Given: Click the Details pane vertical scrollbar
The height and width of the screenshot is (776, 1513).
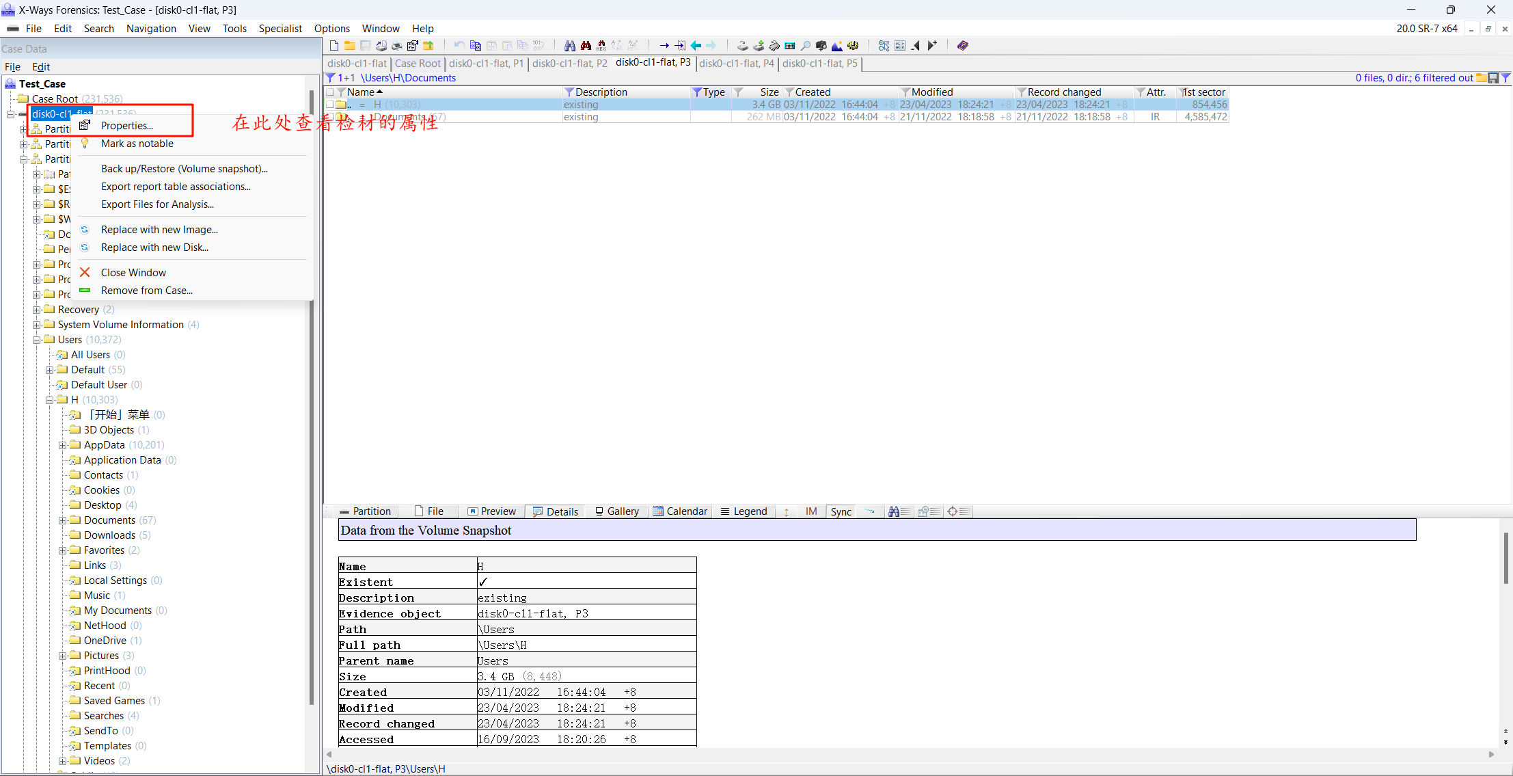Looking at the screenshot, I should [x=1505, y=559].
